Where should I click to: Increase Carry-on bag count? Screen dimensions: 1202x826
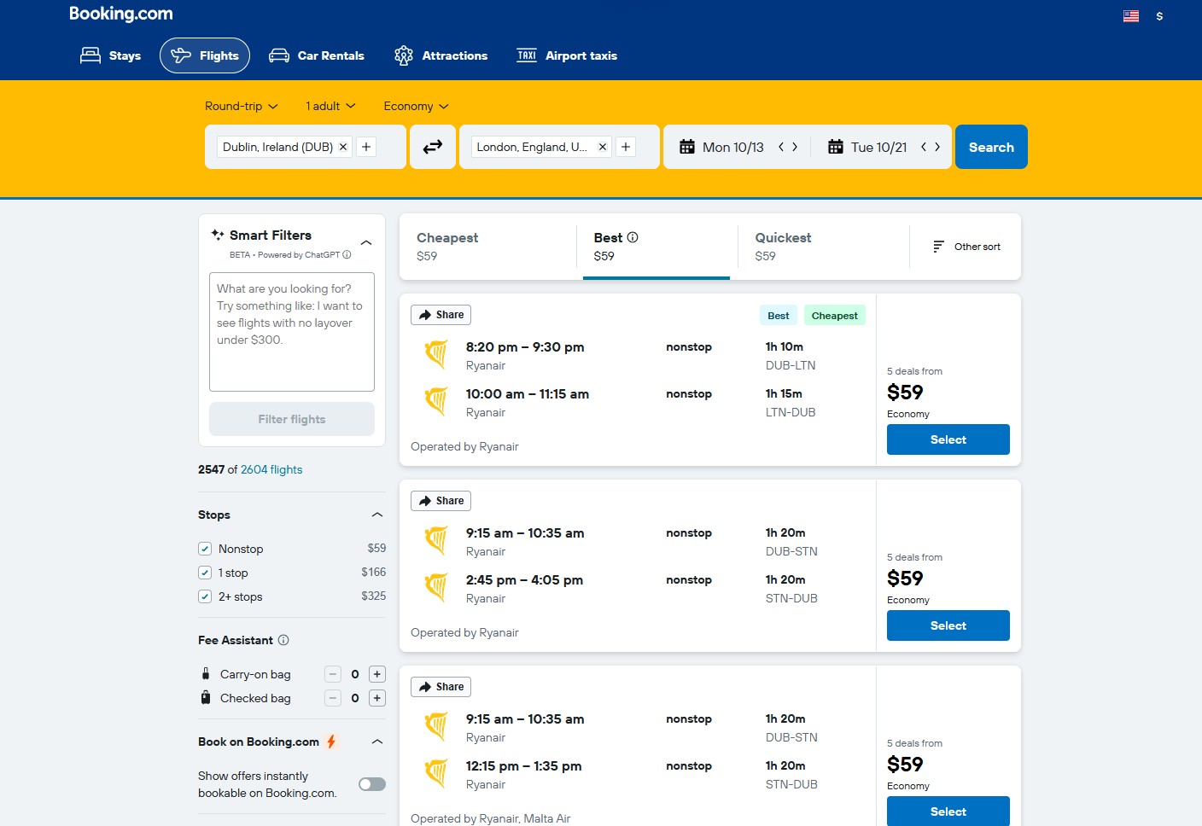point(377,674)
